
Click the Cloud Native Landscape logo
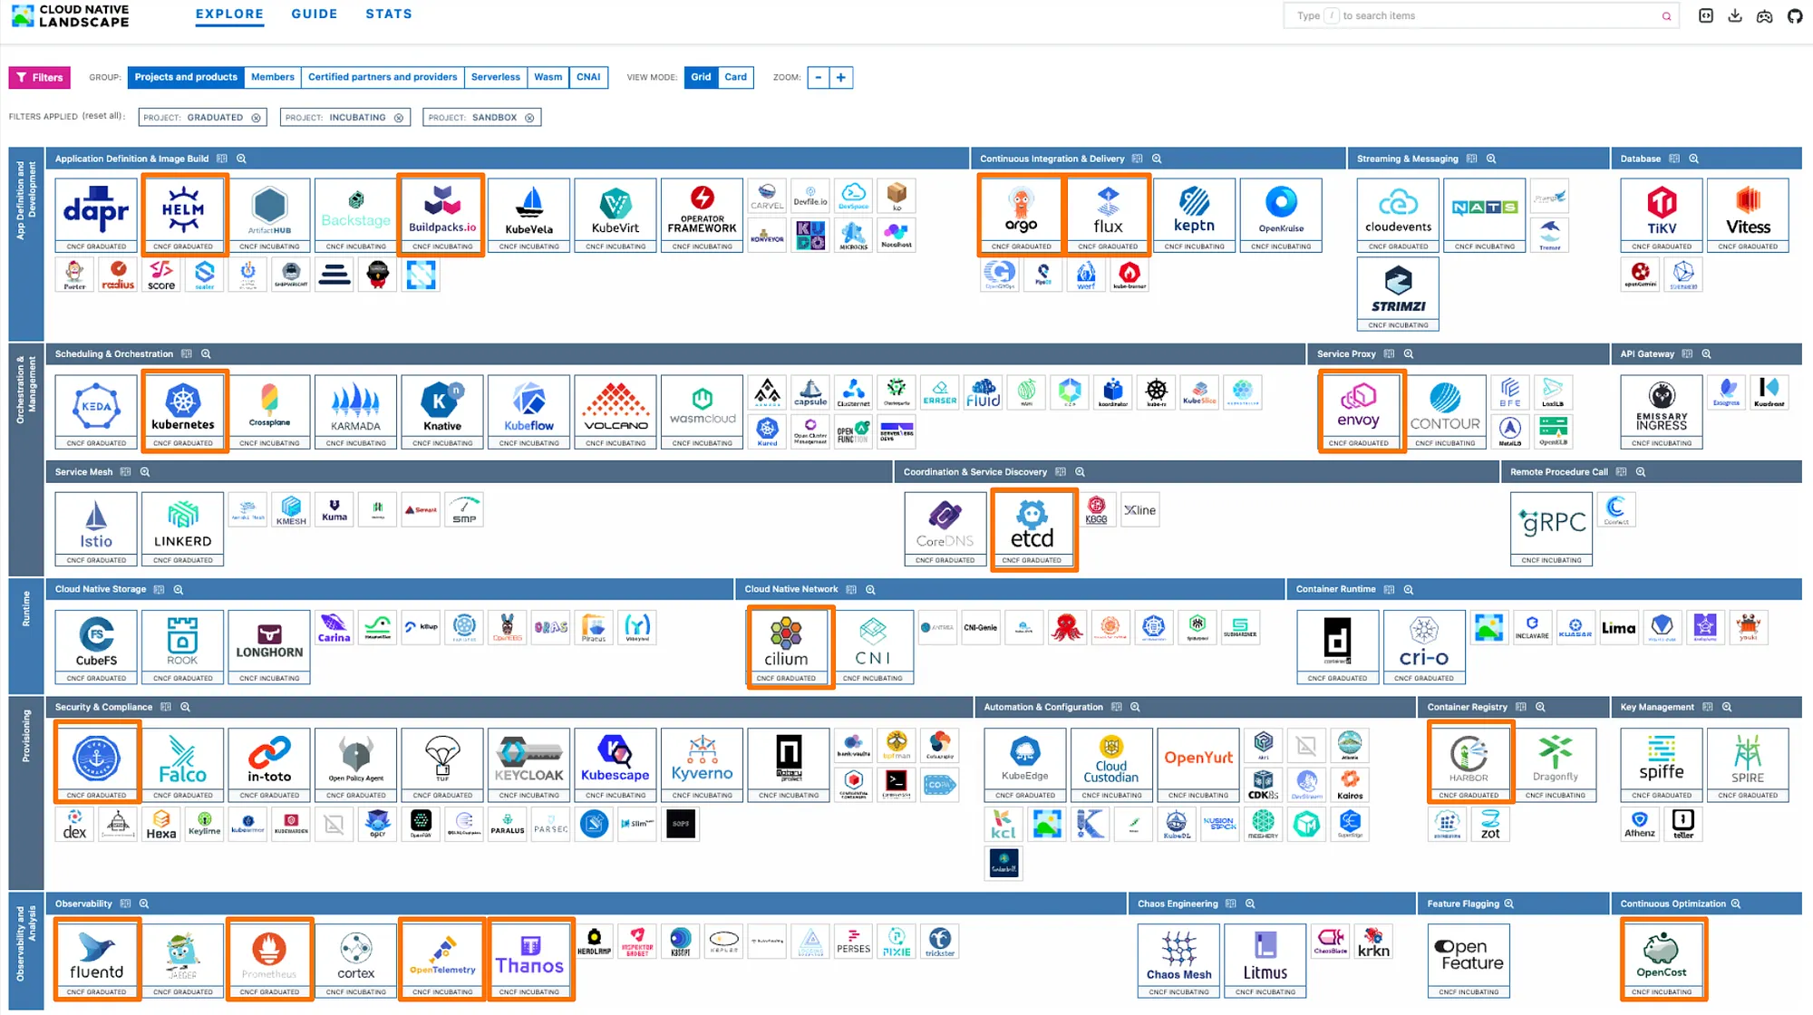click(x=70, y=15)
